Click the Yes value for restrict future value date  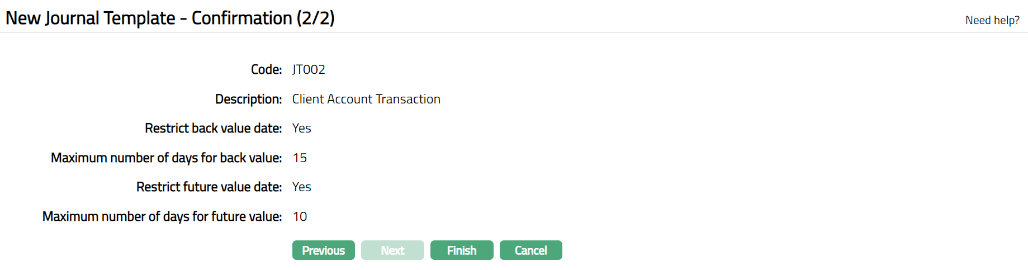click(x=302, y=187)
